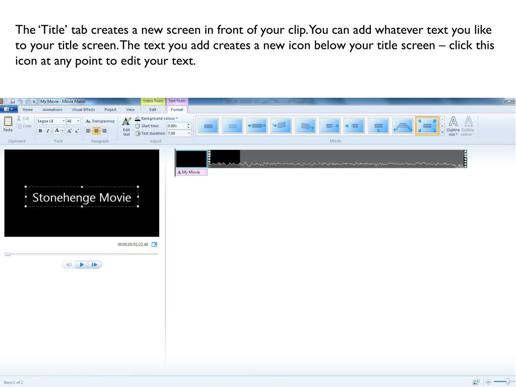The width and height of the screenshot is (516, 387).
Task: Click the Transparency button
Action: tap(100, 121)
